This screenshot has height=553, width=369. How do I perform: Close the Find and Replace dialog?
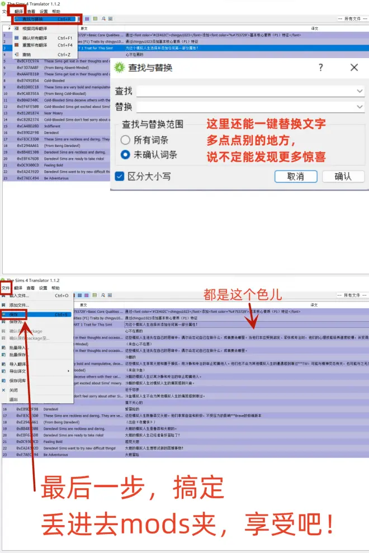(354, 68)
